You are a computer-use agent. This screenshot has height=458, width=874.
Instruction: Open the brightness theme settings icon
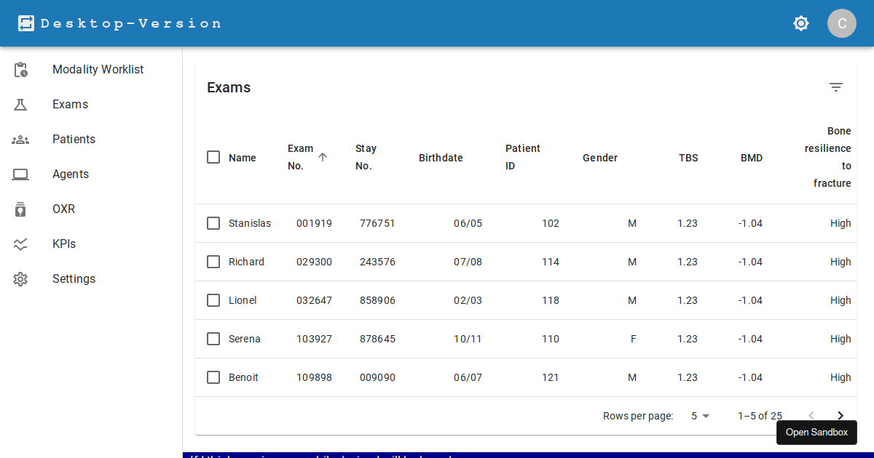(x=801, y=23)
